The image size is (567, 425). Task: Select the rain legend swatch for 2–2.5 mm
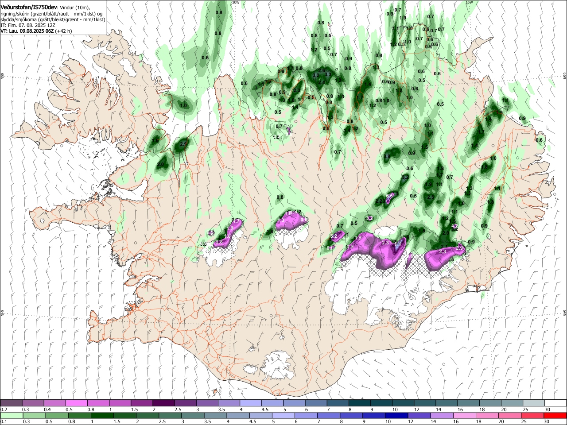[x=147, y=416]
